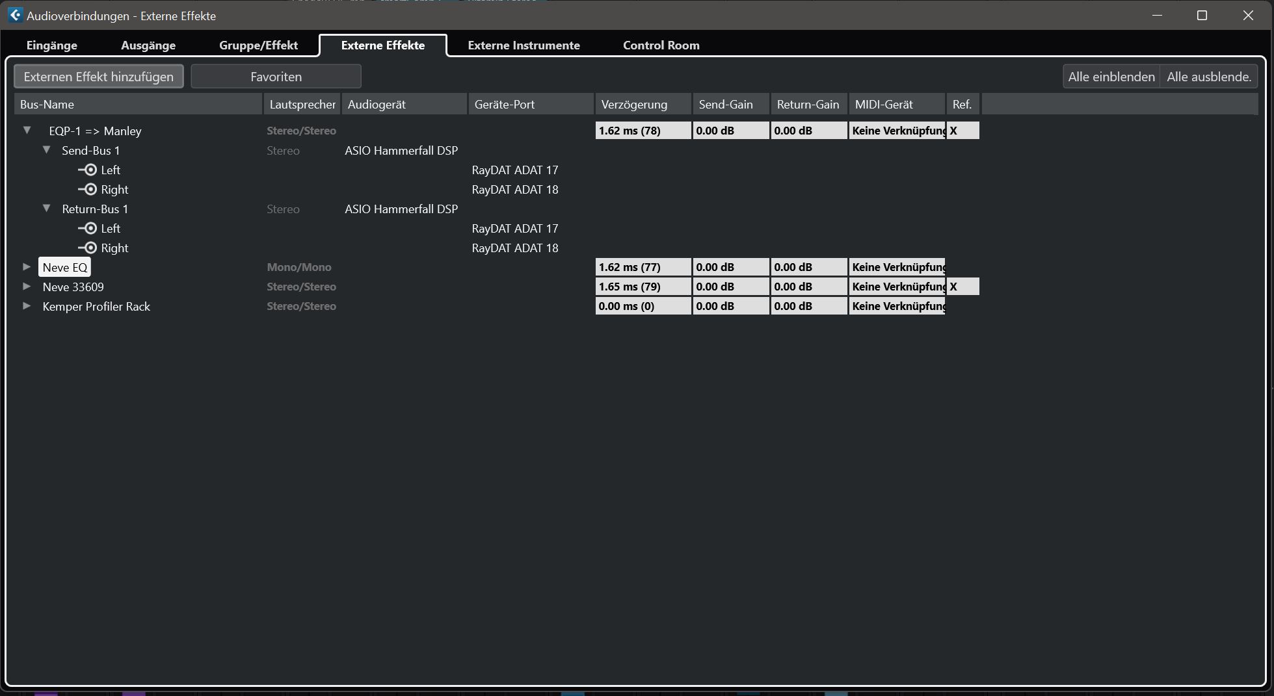Click delay value 1.65 ms (79)

click(643, 287)
